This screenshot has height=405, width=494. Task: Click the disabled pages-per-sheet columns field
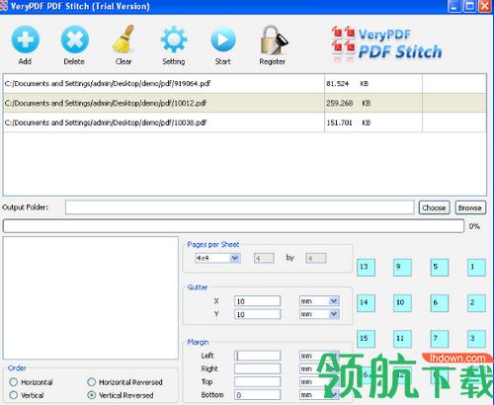264,258
